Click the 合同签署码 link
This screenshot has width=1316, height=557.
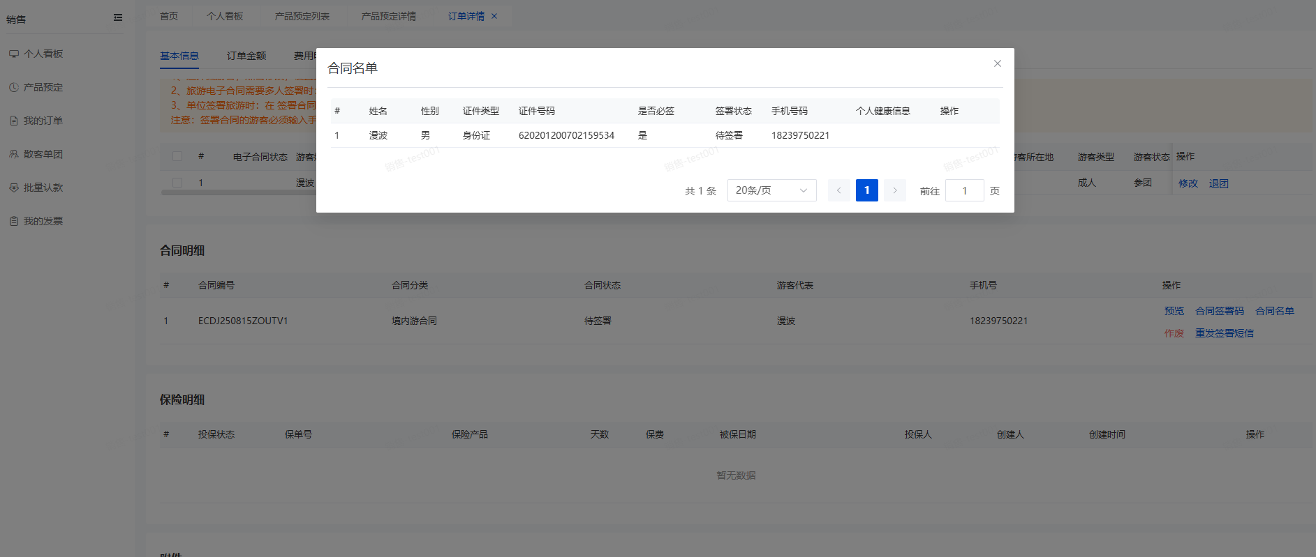click(x=1219, y=311)
